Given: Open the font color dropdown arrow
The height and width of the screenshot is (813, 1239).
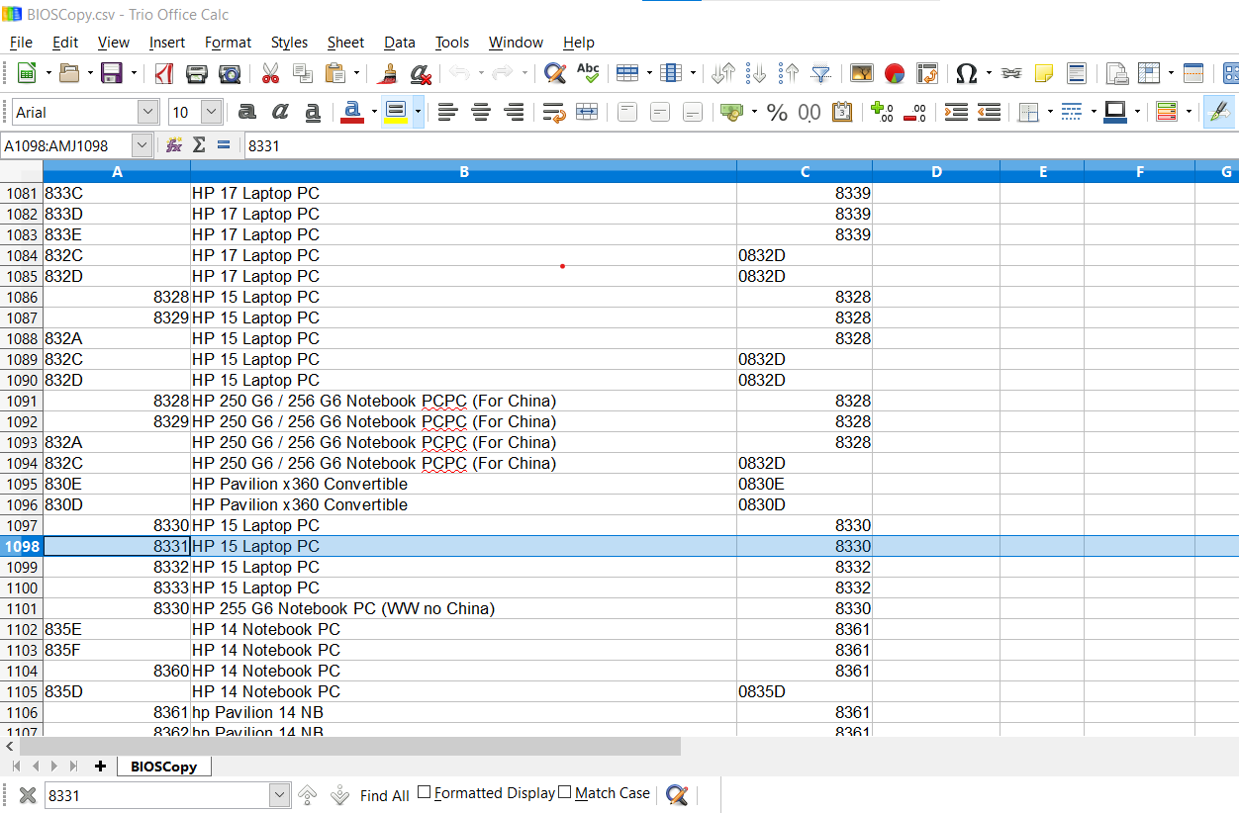Looking at the screenshot, I should click(374, 113).
